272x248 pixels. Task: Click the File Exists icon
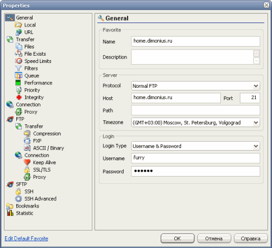tap(19, 54)
